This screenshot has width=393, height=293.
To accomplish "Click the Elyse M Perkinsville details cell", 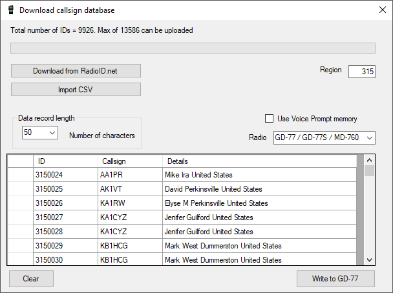I will [259, 203].
